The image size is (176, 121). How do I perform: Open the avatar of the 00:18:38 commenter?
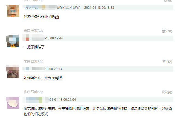pos(13,11)
